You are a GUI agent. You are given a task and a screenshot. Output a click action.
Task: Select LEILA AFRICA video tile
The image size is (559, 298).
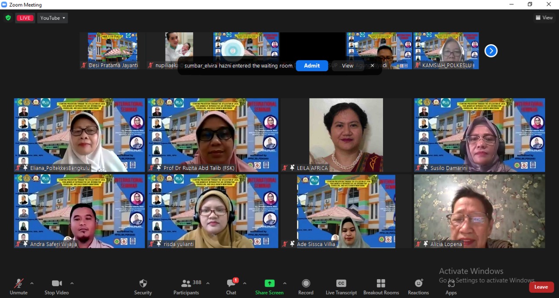[x=346, y=135]
